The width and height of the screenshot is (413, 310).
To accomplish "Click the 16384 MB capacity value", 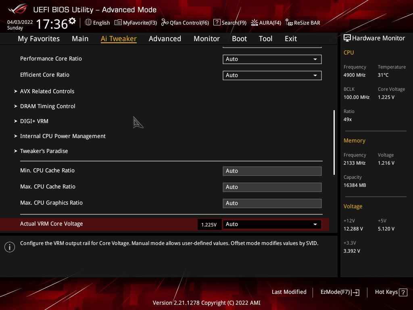I will click(355, 185).
